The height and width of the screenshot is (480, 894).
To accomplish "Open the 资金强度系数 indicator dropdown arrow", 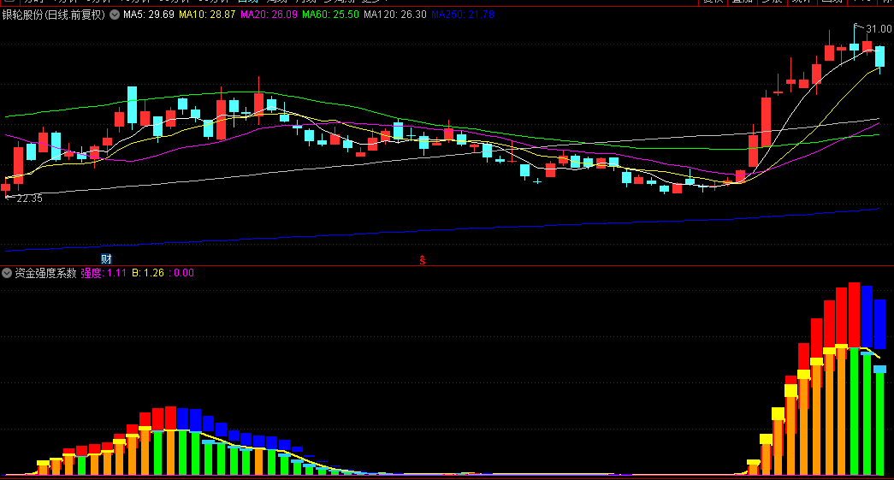I will [7, 273].
